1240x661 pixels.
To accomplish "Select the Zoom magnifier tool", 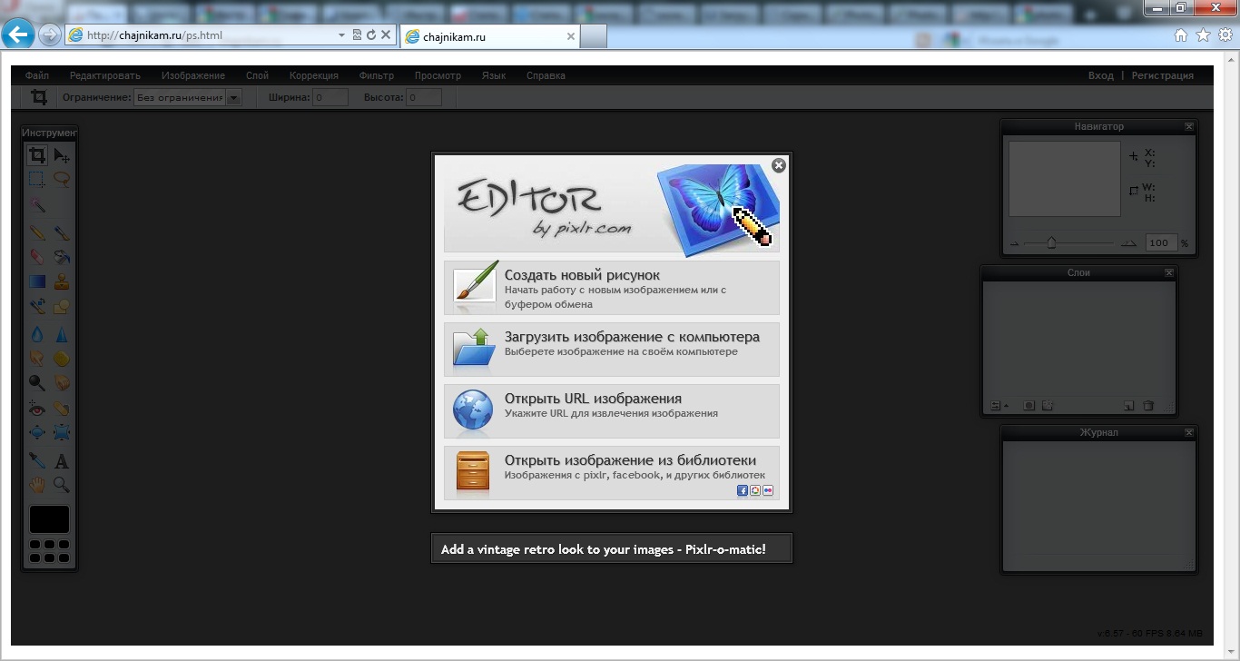I will (x=62, y=485).
